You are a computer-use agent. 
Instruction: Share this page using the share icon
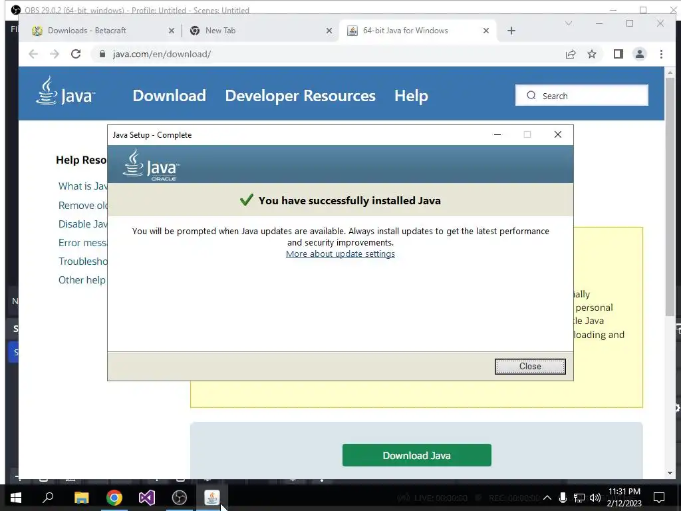[570, 54]
